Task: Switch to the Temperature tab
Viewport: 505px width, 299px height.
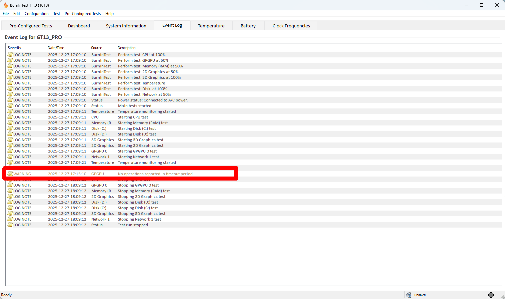Action: point(211,26)
